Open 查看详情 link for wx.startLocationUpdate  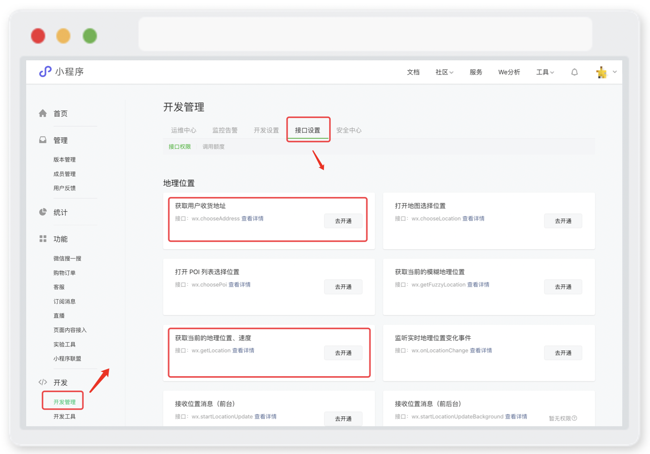(265, 416)
